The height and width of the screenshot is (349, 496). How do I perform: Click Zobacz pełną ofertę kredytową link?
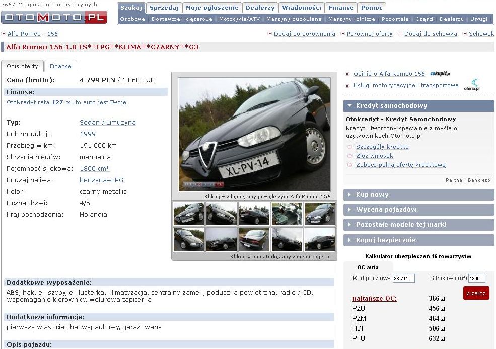401,165
